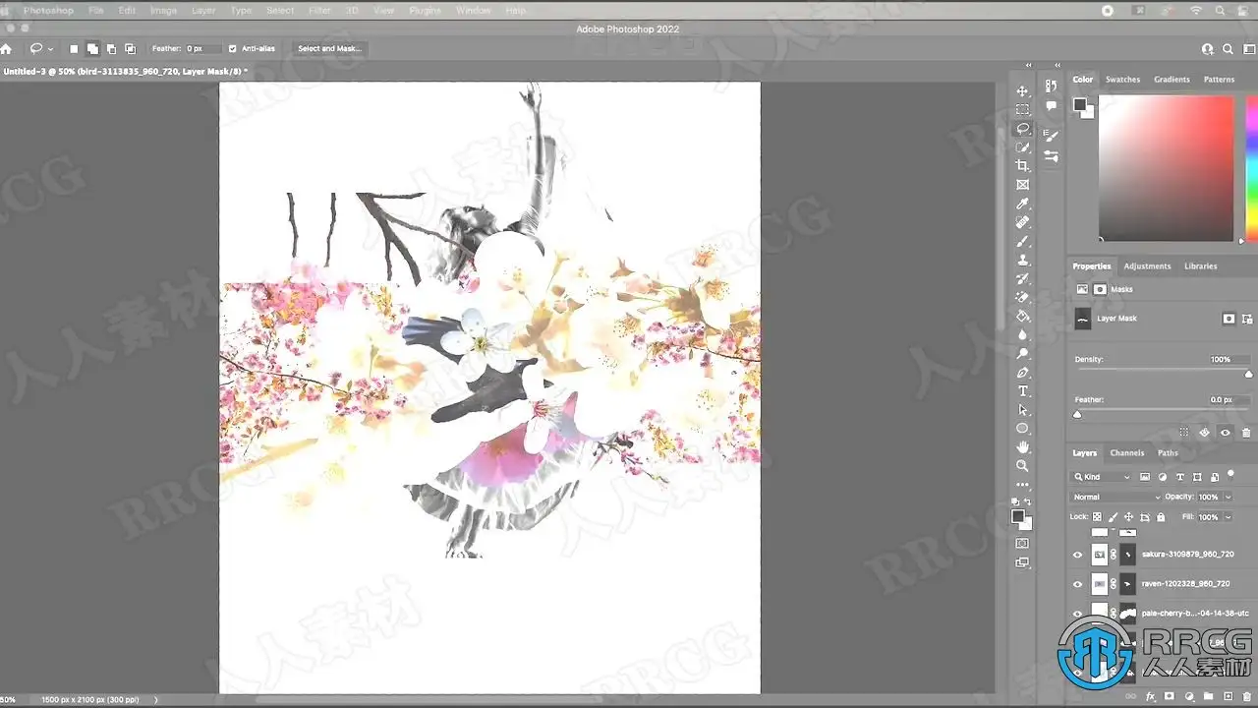Toggle layer filtering switch on or off
Image resolution: width=1258 pixels, height=708 pixels.
(x=1230, y=474)
